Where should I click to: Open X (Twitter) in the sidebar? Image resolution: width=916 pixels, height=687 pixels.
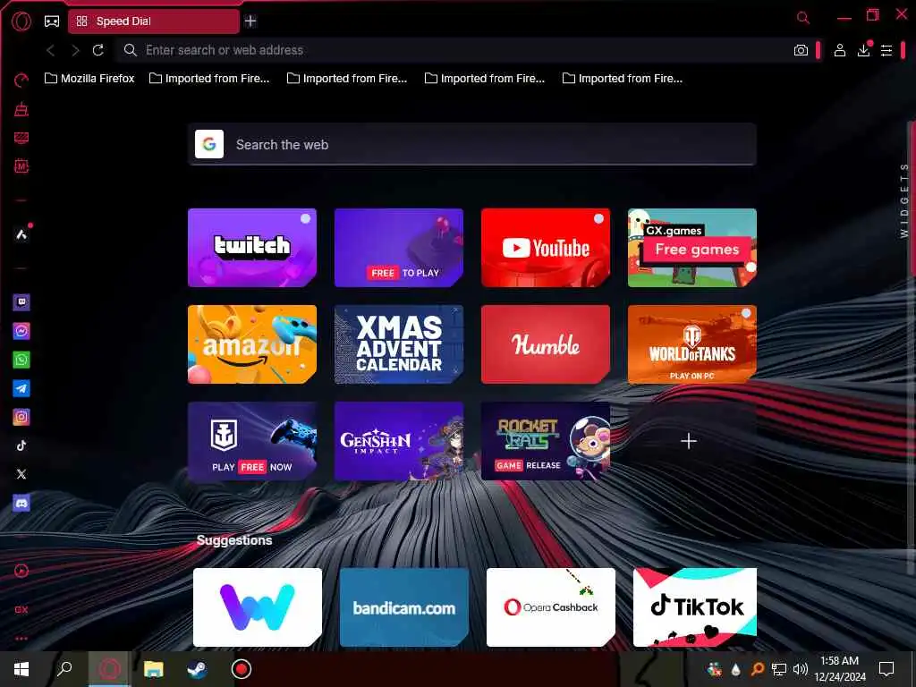(21, 474)
